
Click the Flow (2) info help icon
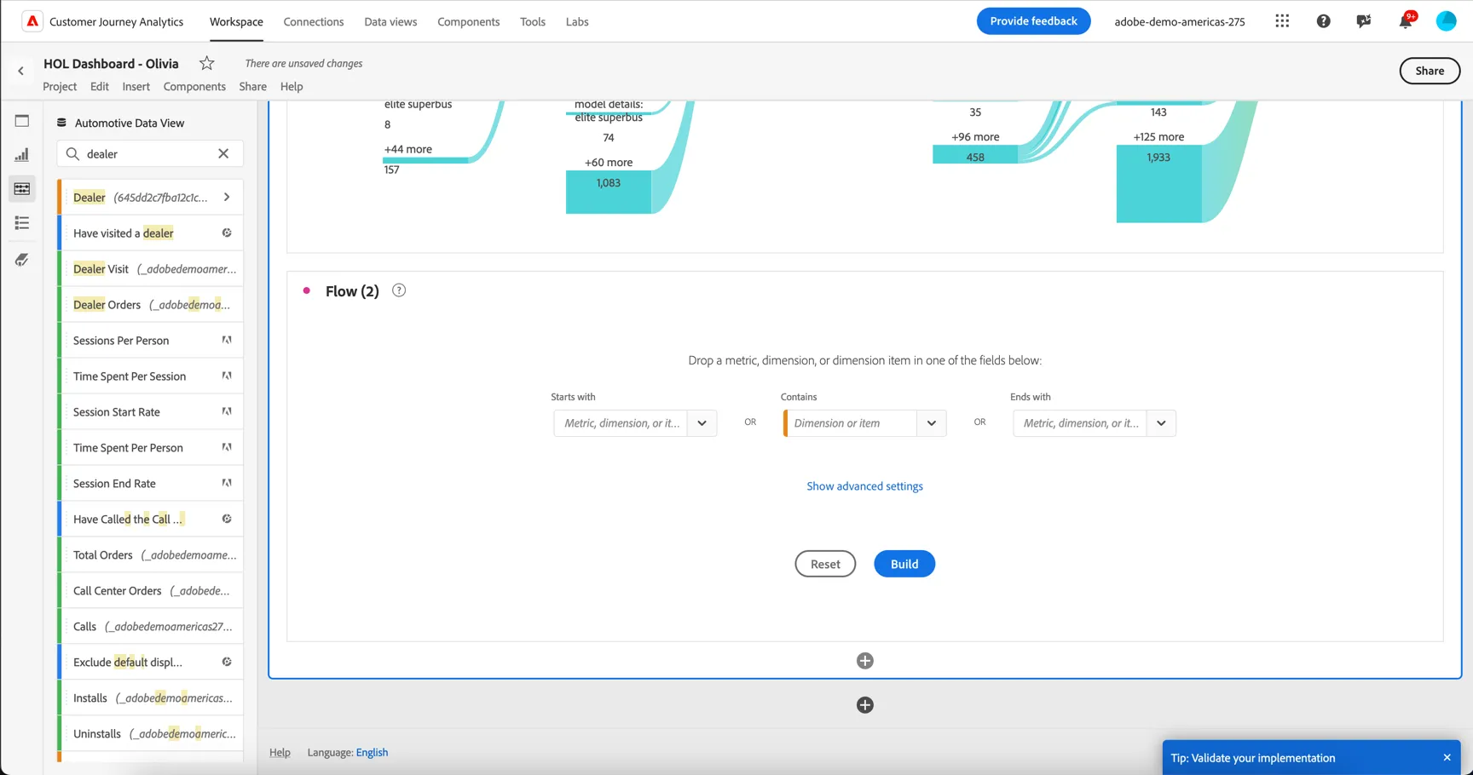tap(399, 290)
